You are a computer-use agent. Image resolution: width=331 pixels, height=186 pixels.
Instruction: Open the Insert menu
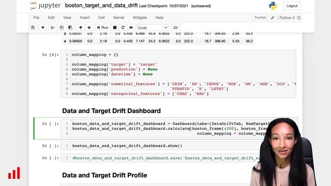(x=85, y=18)
